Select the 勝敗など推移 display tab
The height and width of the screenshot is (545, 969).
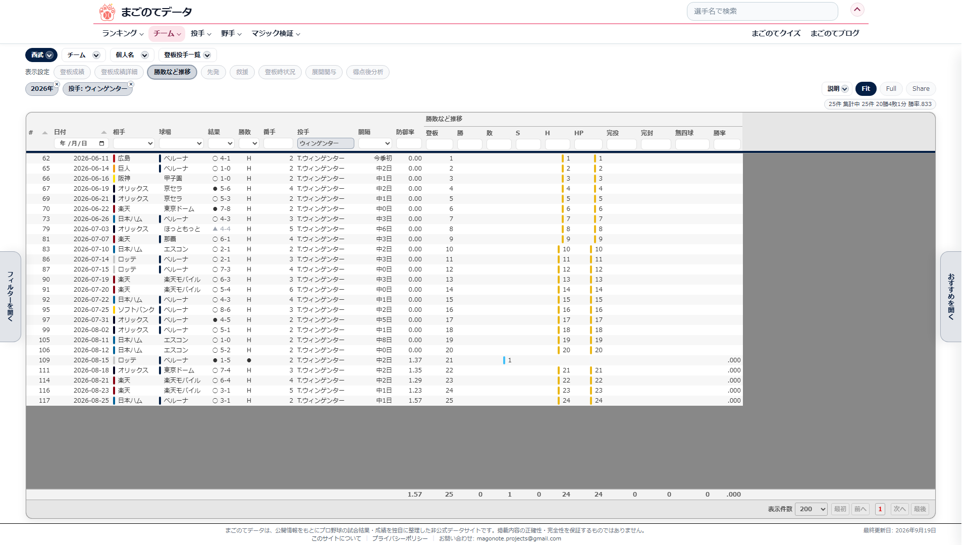(172, 72)
